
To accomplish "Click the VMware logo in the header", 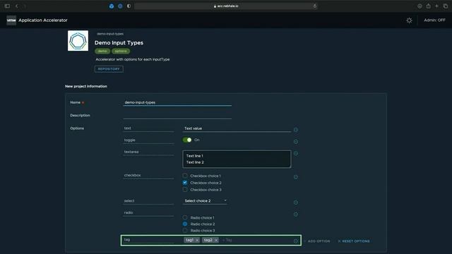I will pyautogui.click(x=11, y=20).
